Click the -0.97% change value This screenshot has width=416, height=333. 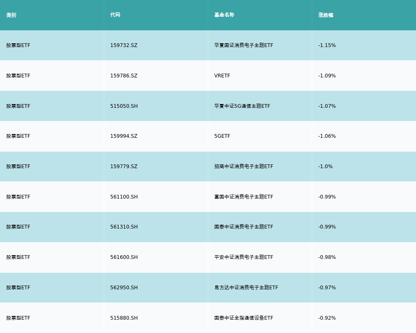[327, 288]
